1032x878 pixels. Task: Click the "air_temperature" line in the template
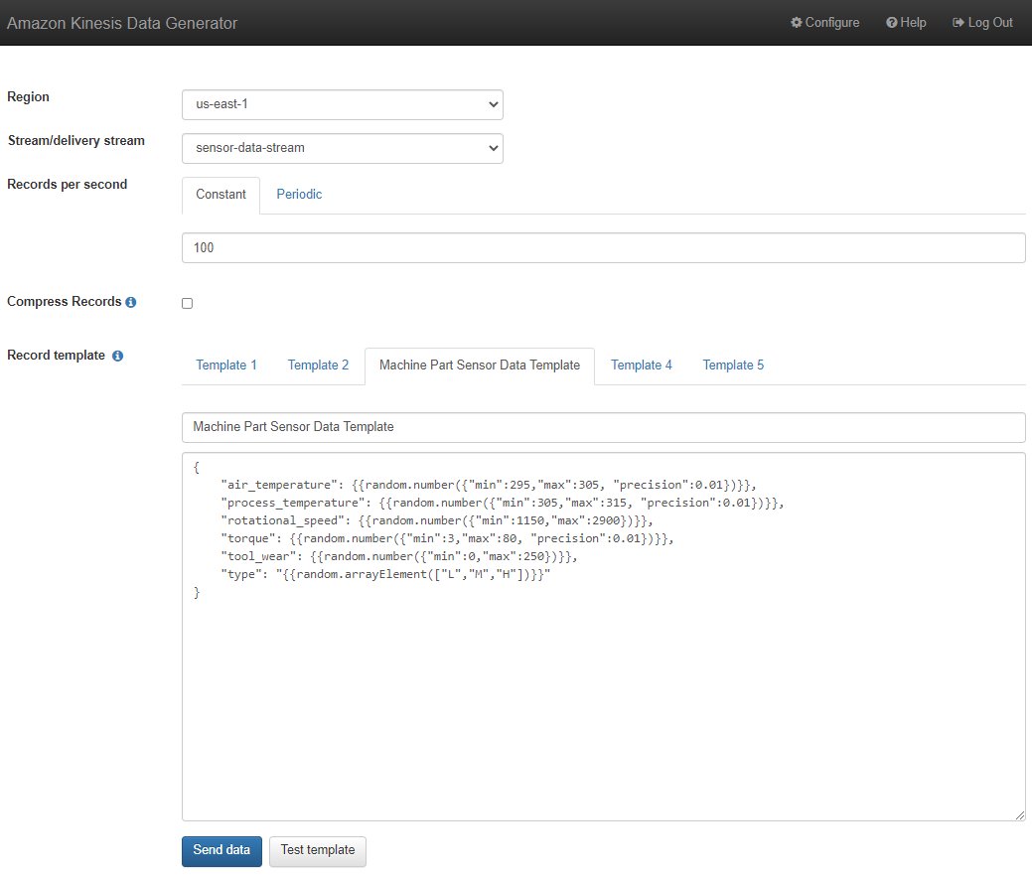coord(489,485)
